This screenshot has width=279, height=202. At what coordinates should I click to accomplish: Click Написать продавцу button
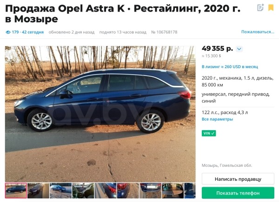238,179
